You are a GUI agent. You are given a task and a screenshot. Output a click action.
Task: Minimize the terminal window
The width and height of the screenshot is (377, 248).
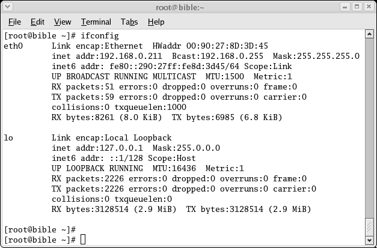point(345,7)
